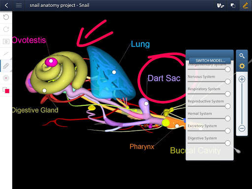Click the Lung label
Image resolution: width=252 pixels, height=189 pixels.
coord(140,44)
